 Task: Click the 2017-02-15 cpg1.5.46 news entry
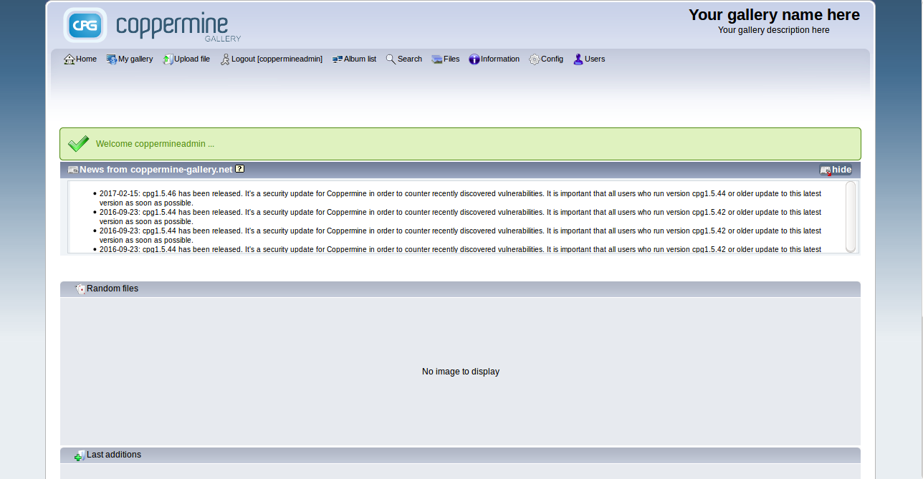(x=460, y=198)
